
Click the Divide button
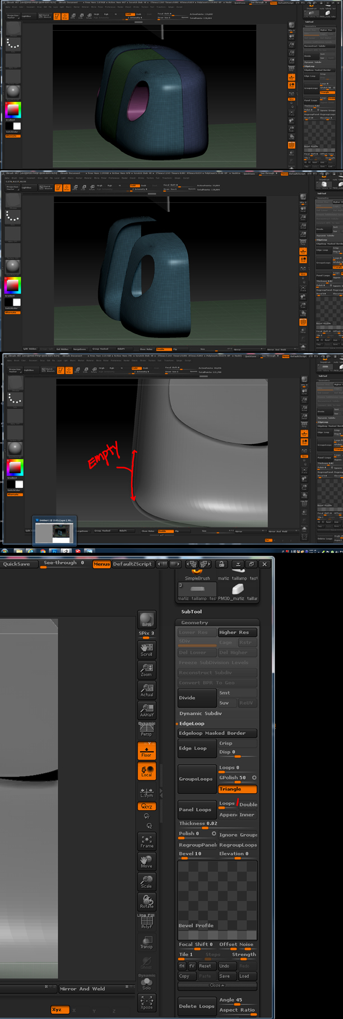click(x=197, y=698)
